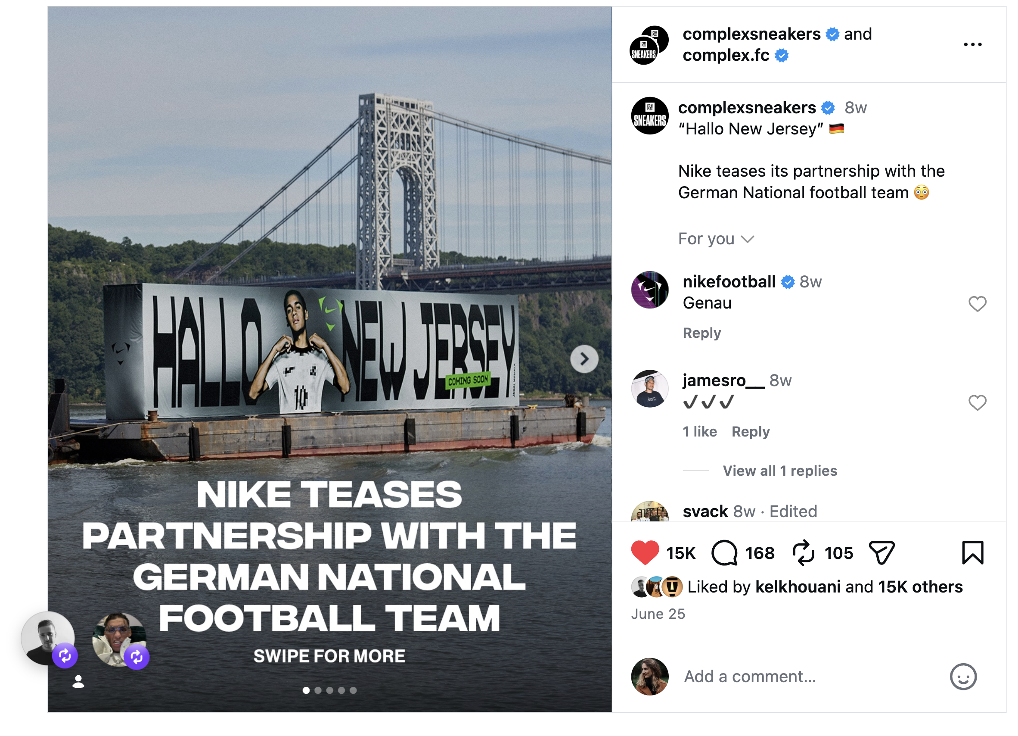Open the kelkhouani profile link

point(798,586)
